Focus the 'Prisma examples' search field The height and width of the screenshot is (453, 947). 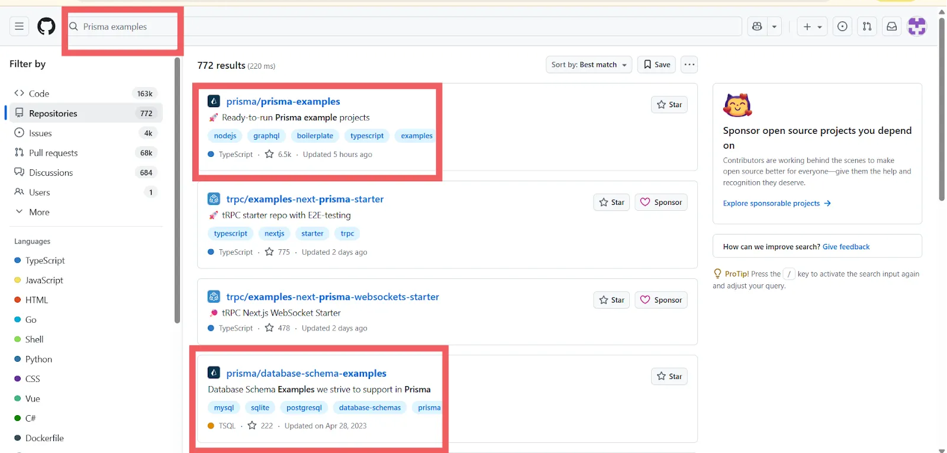(x=404, y=27)
